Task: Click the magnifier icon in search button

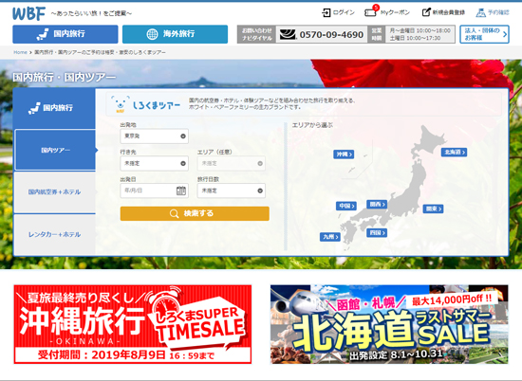Action: pos(174,213)
